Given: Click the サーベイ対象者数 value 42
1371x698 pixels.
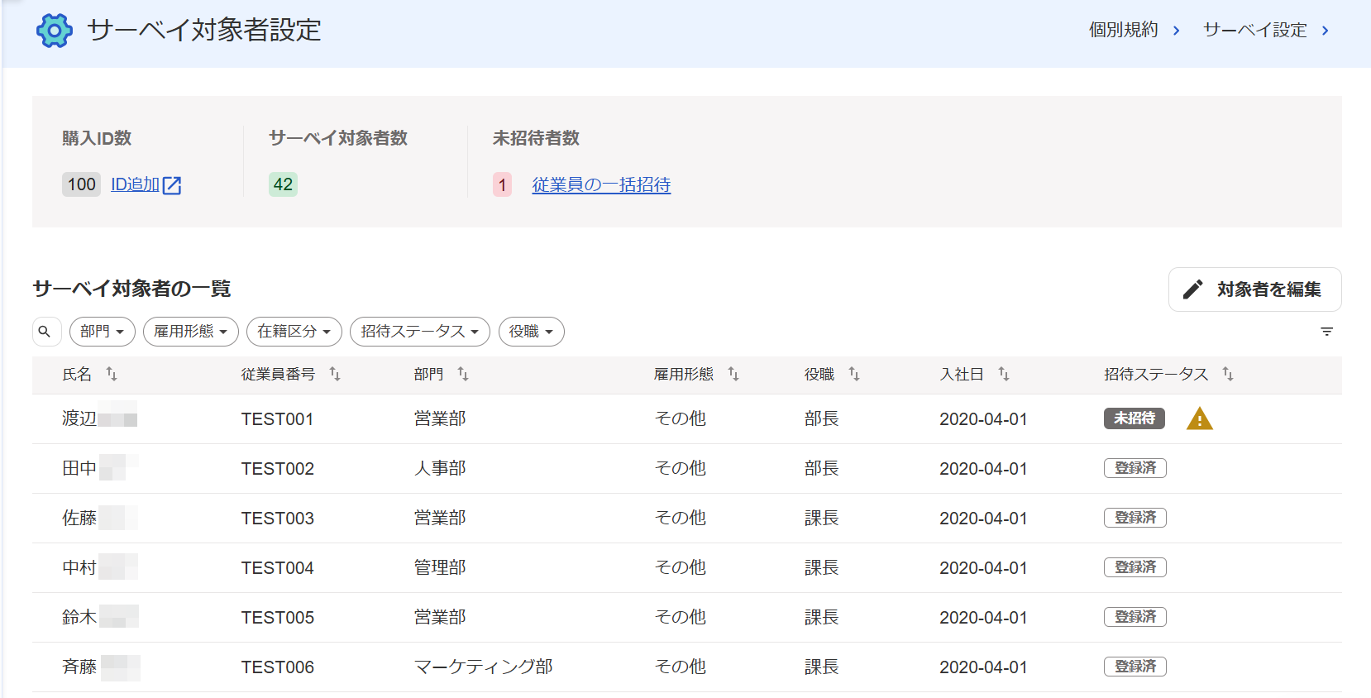Looking at the screenshot, I should [x=283, y=184].
